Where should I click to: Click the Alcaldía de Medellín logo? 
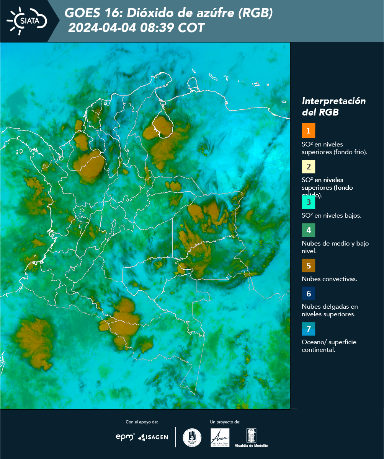click(252, 438)
